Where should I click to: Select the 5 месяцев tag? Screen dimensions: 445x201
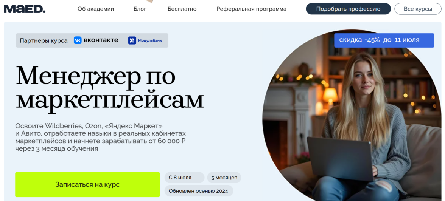click(x=224, y=178)
